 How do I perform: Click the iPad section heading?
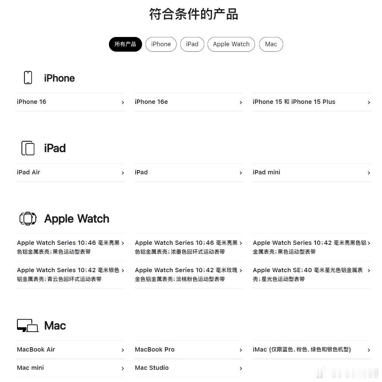coord(55,148)
